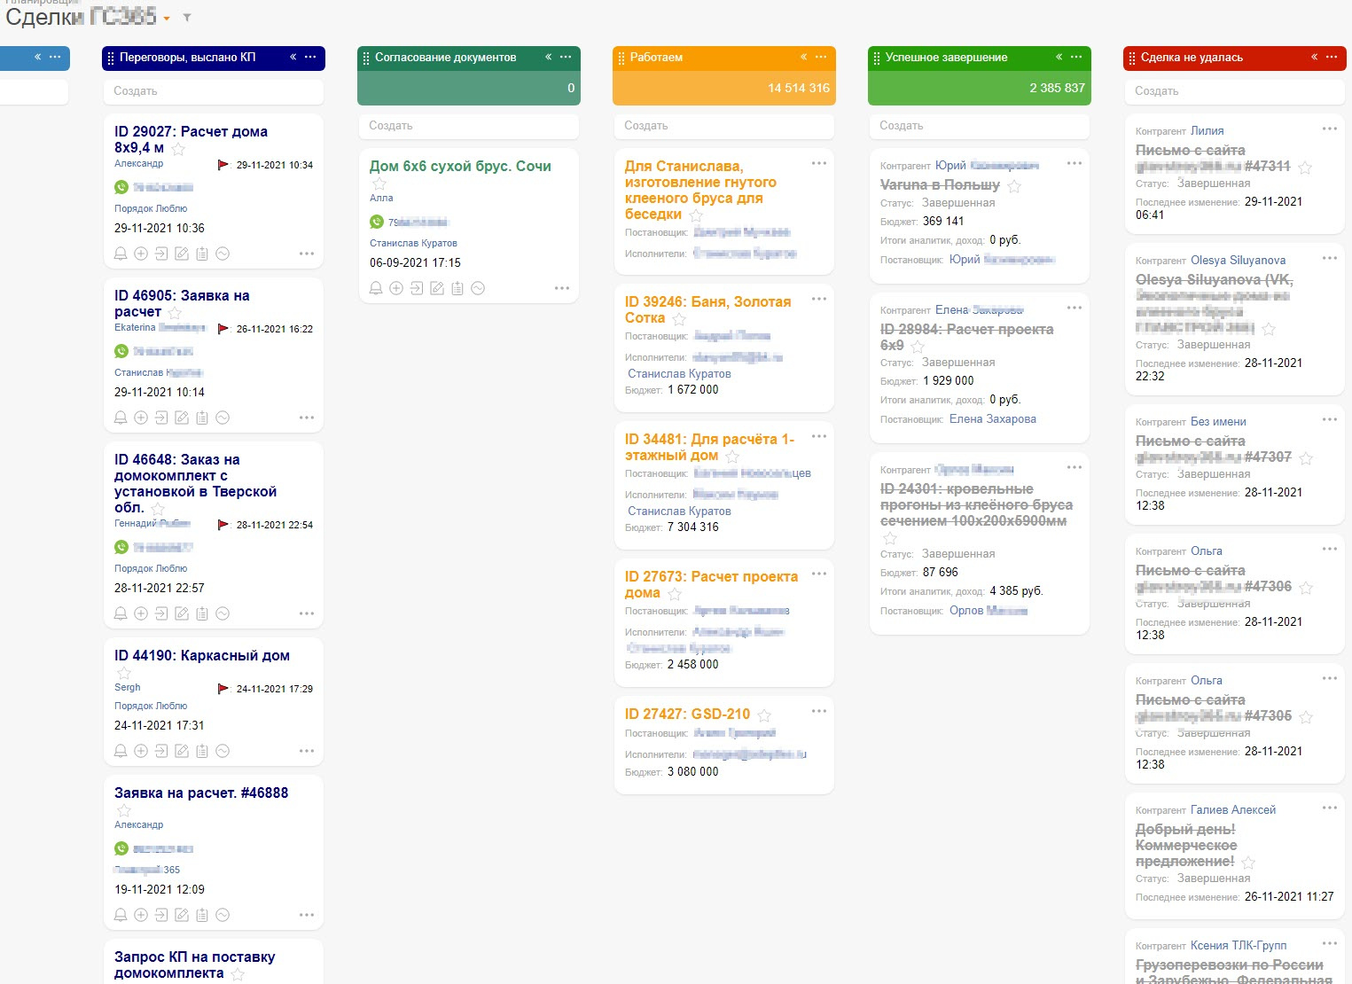Collapse the Согласование документов column
The image size is (1352, 984).
tap(548, 57)
